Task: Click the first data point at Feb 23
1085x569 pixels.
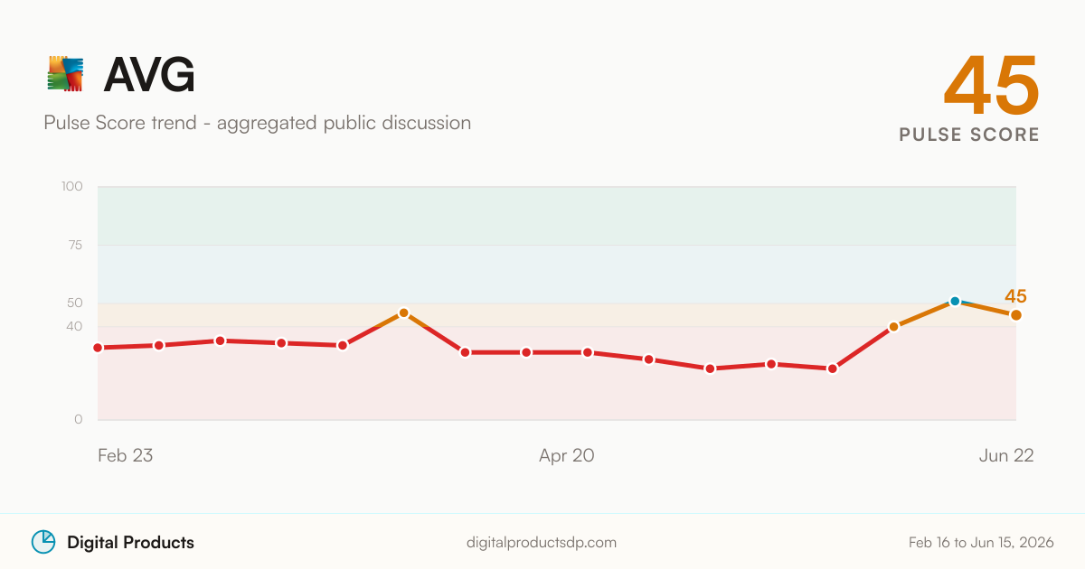Action: 98,348
